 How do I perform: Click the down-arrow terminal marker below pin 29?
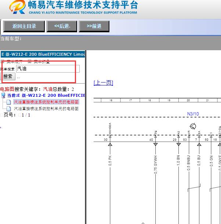178,144
